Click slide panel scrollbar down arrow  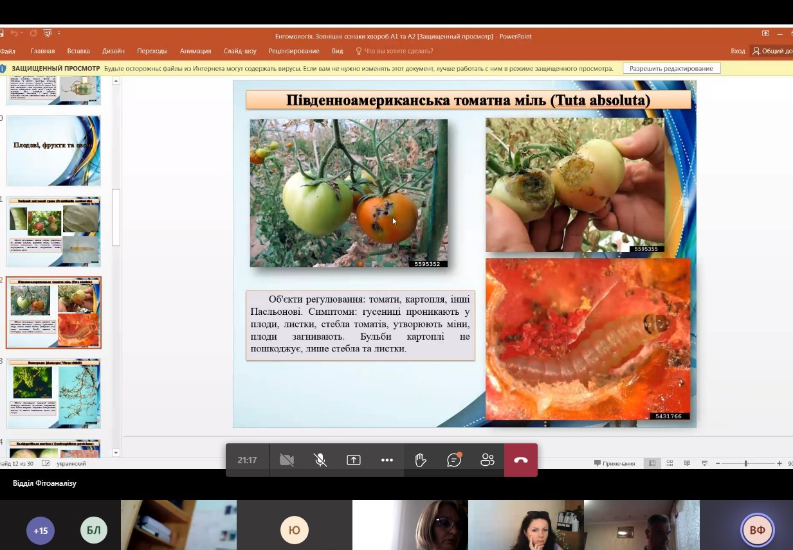(x=116, y=452)
